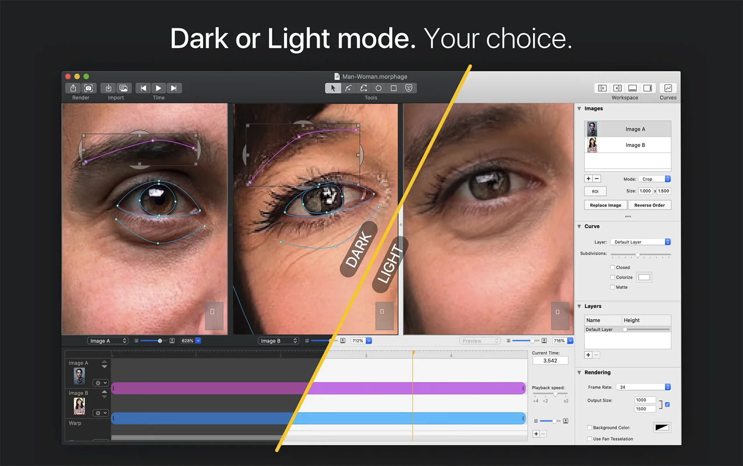Toggle Output Size aspect lock checkbox
743x466 pixels.
coord(667,404)
